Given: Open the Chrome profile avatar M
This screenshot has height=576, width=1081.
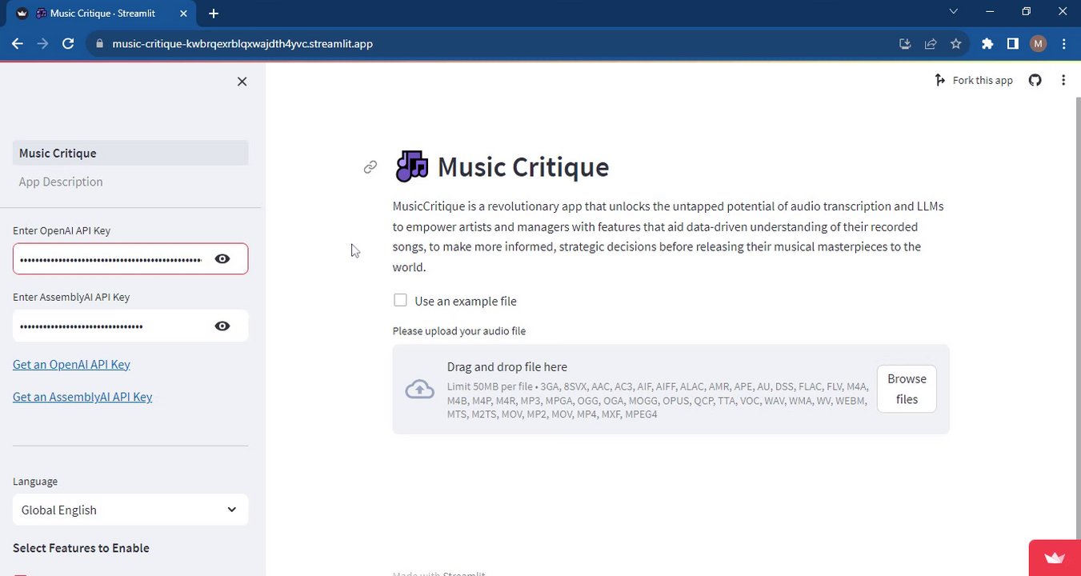Looking at the screenshot, I should point(1039,44).
